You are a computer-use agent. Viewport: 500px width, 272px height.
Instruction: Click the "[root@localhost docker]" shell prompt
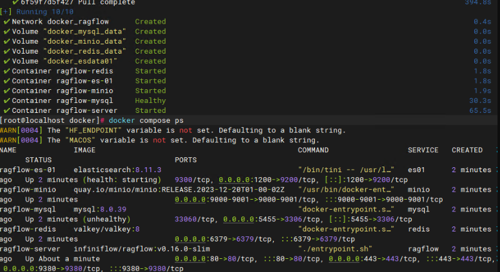click(50, 120)
